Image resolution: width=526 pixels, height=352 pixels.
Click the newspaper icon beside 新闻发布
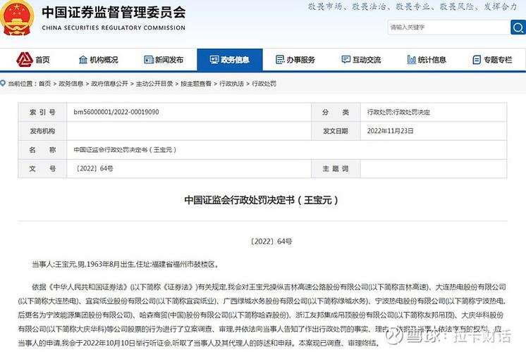click(x=149, y=60)
